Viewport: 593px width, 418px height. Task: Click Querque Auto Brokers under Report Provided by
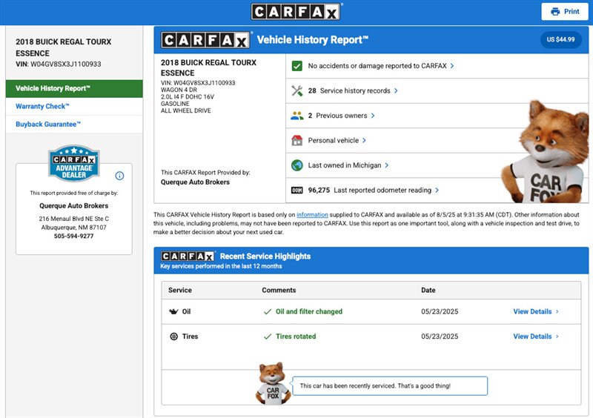[x=195, y=182]
